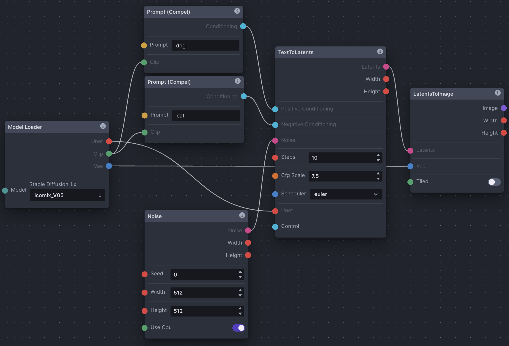
Task: Select the Model Loader node title
Action: [x=25, y=127]
